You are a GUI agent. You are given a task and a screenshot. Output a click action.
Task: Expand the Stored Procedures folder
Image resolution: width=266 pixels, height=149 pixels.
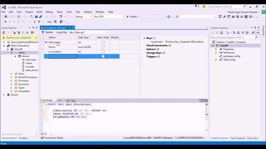tap(11, 77)
